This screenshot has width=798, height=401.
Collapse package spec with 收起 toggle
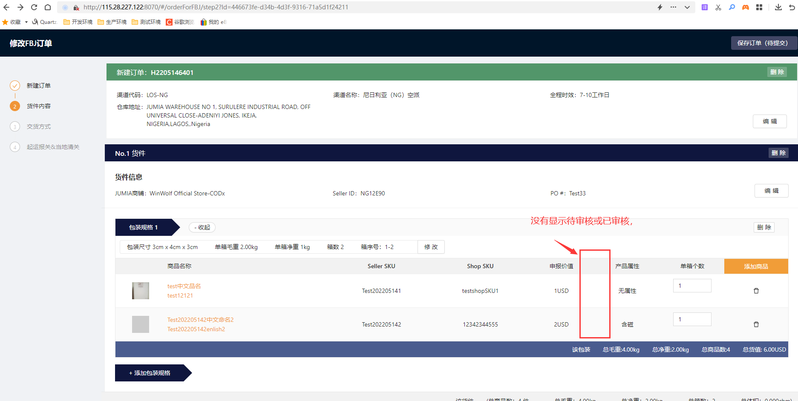click(x=202, y=227)
